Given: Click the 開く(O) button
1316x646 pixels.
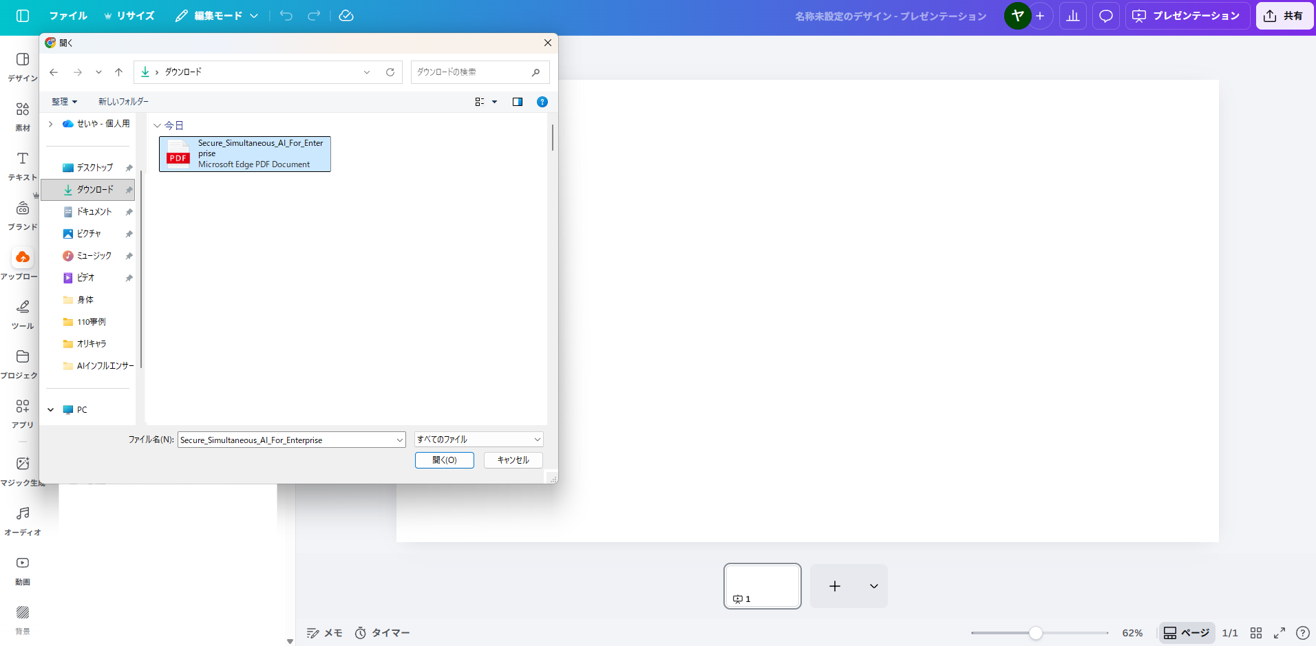Looking at the screenshot, I should (444, 460).
